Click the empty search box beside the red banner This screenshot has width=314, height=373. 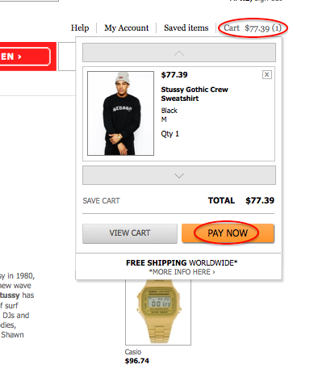click(67, 57)
